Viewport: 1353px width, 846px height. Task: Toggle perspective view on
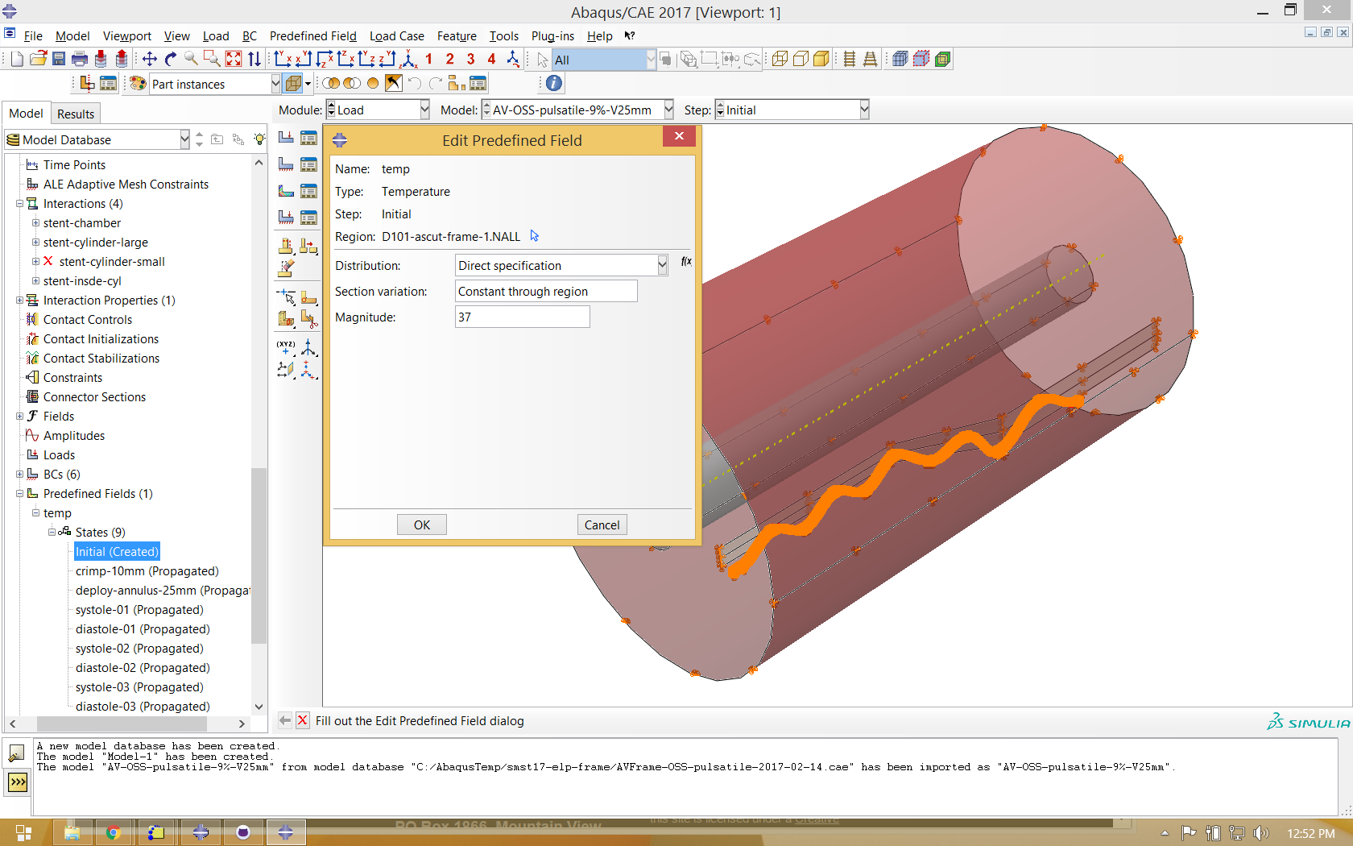[x=871, y=59]
